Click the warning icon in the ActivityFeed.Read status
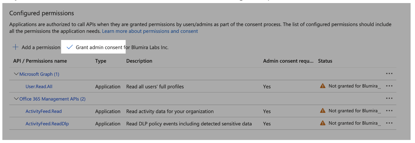 [323, 111]
